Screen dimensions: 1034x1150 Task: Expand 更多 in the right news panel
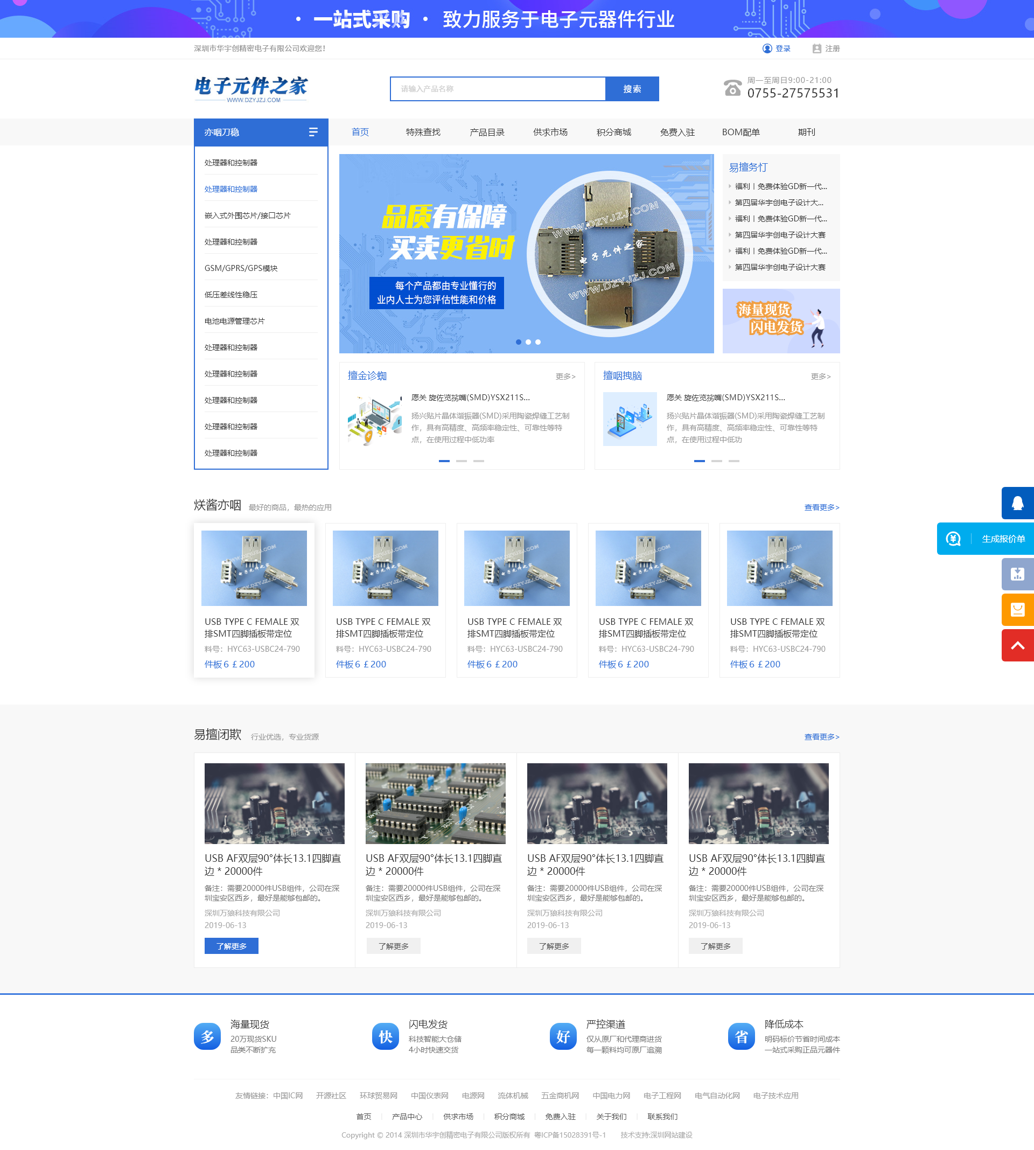pos(820,376)
